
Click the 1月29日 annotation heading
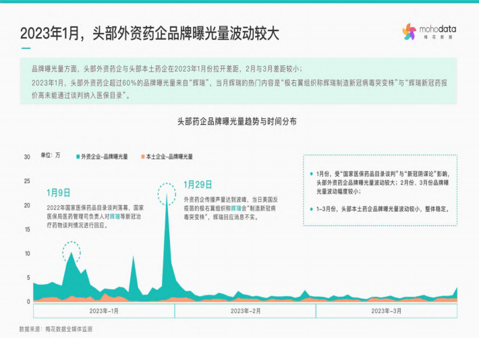(x=198, y=185)
